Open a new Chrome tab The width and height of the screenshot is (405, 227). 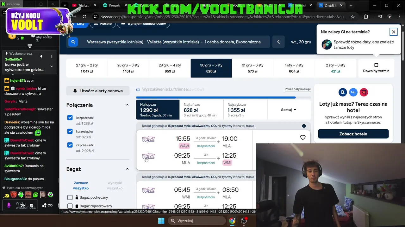(x=351, y=5)
